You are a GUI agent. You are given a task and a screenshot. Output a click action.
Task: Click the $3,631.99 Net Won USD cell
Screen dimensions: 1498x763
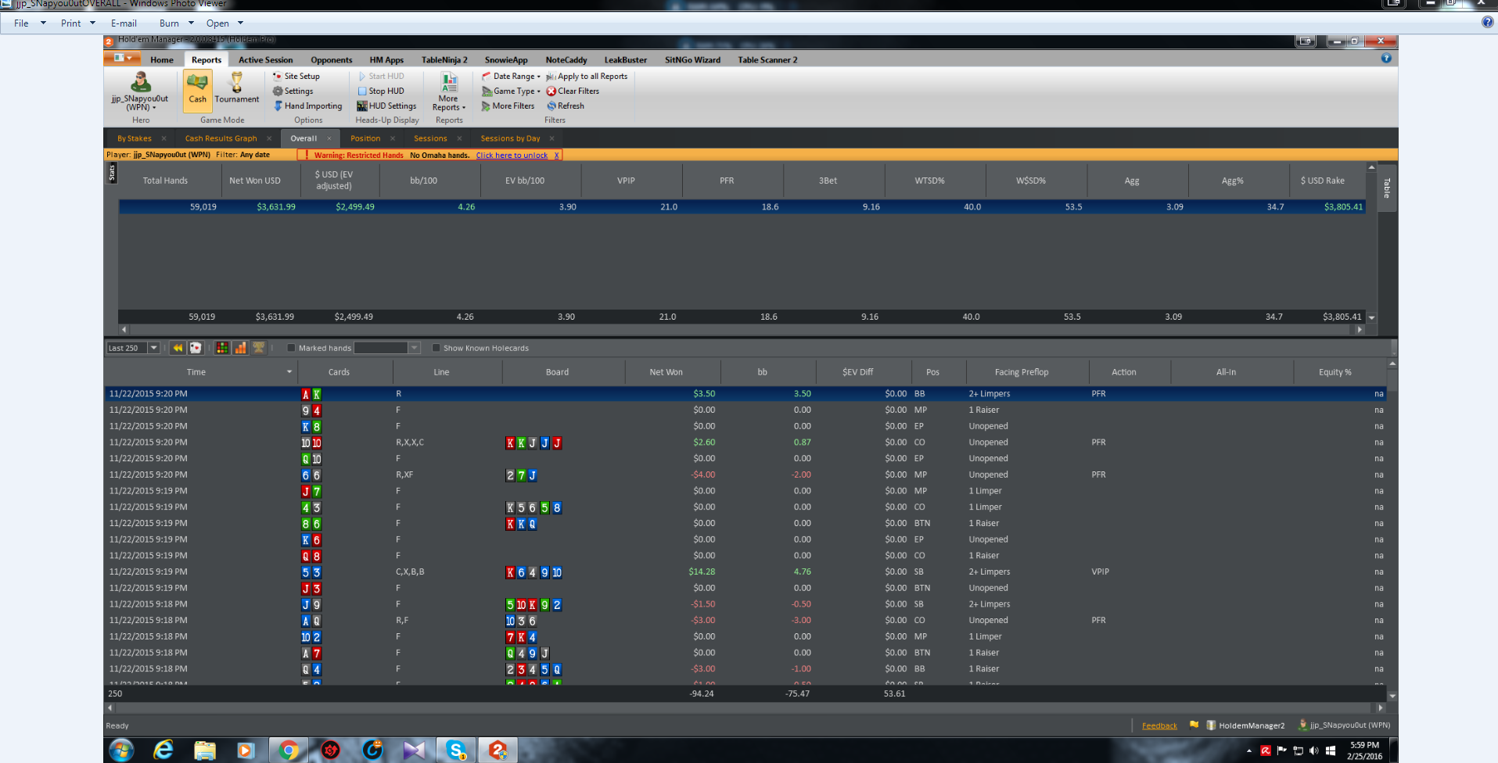point(276,207)
